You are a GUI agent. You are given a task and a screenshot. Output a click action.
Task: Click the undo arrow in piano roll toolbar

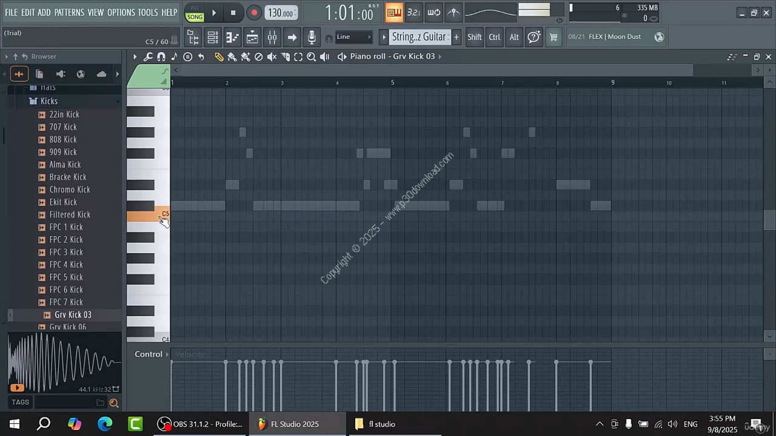pos(201,56)
